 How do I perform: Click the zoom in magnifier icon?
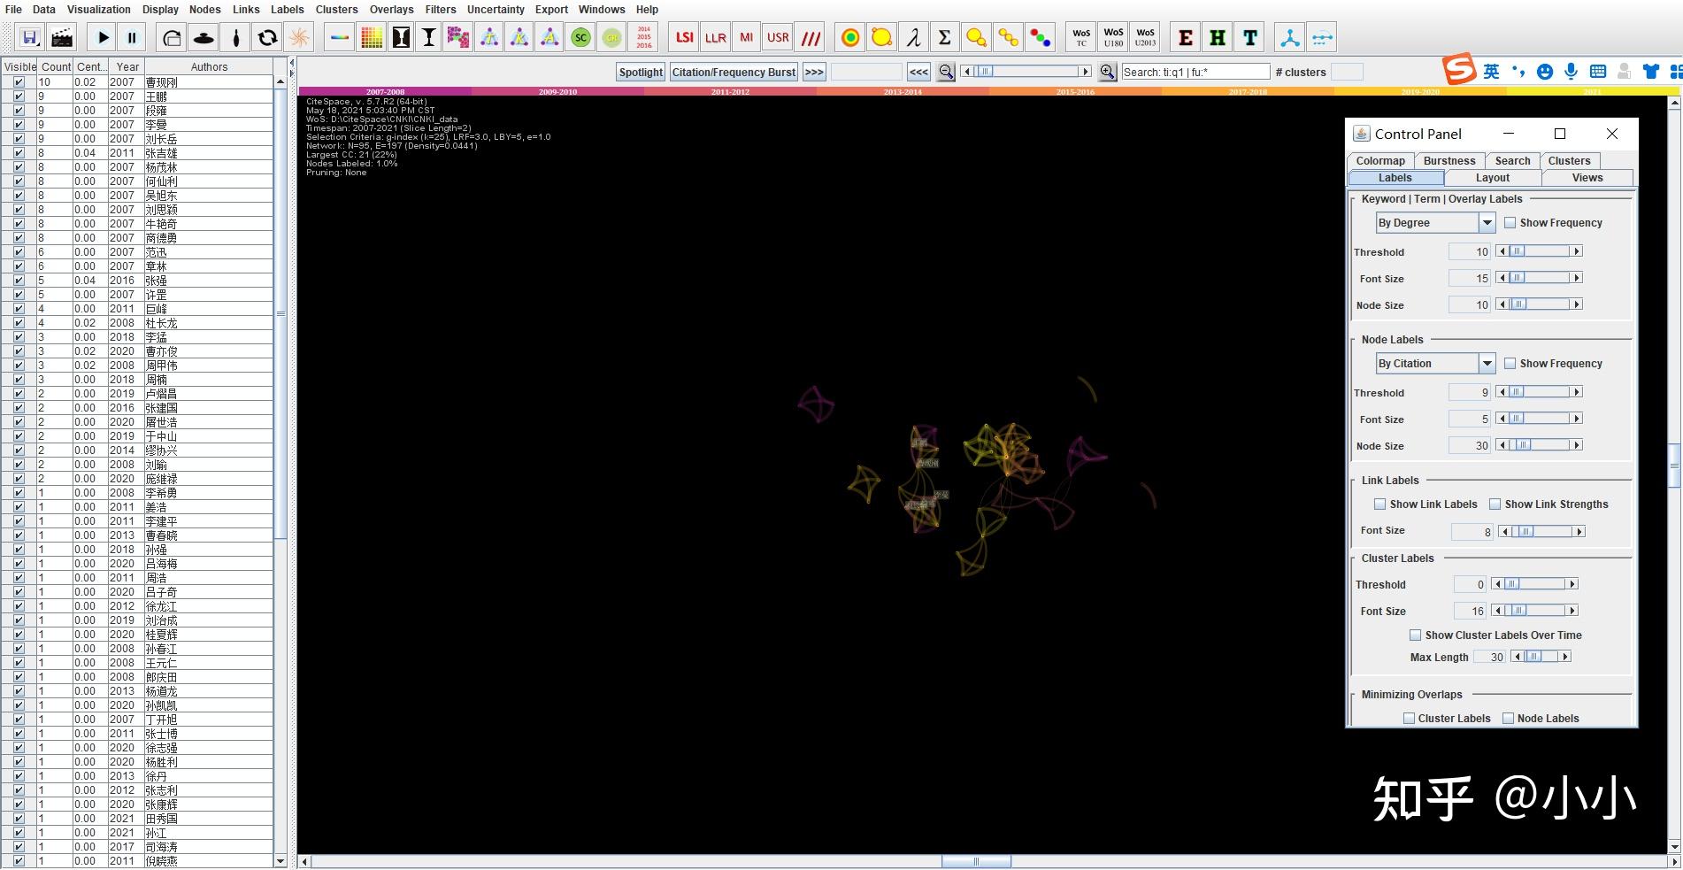[1106, 73]
